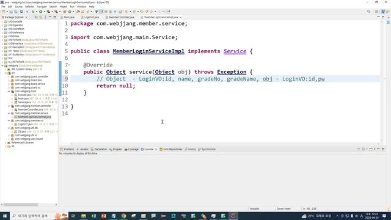Image resolution: width=391 pixels, height=220 pixels.
Task: Switch to the MemberController.java editor tab
Action: point(120,17)
